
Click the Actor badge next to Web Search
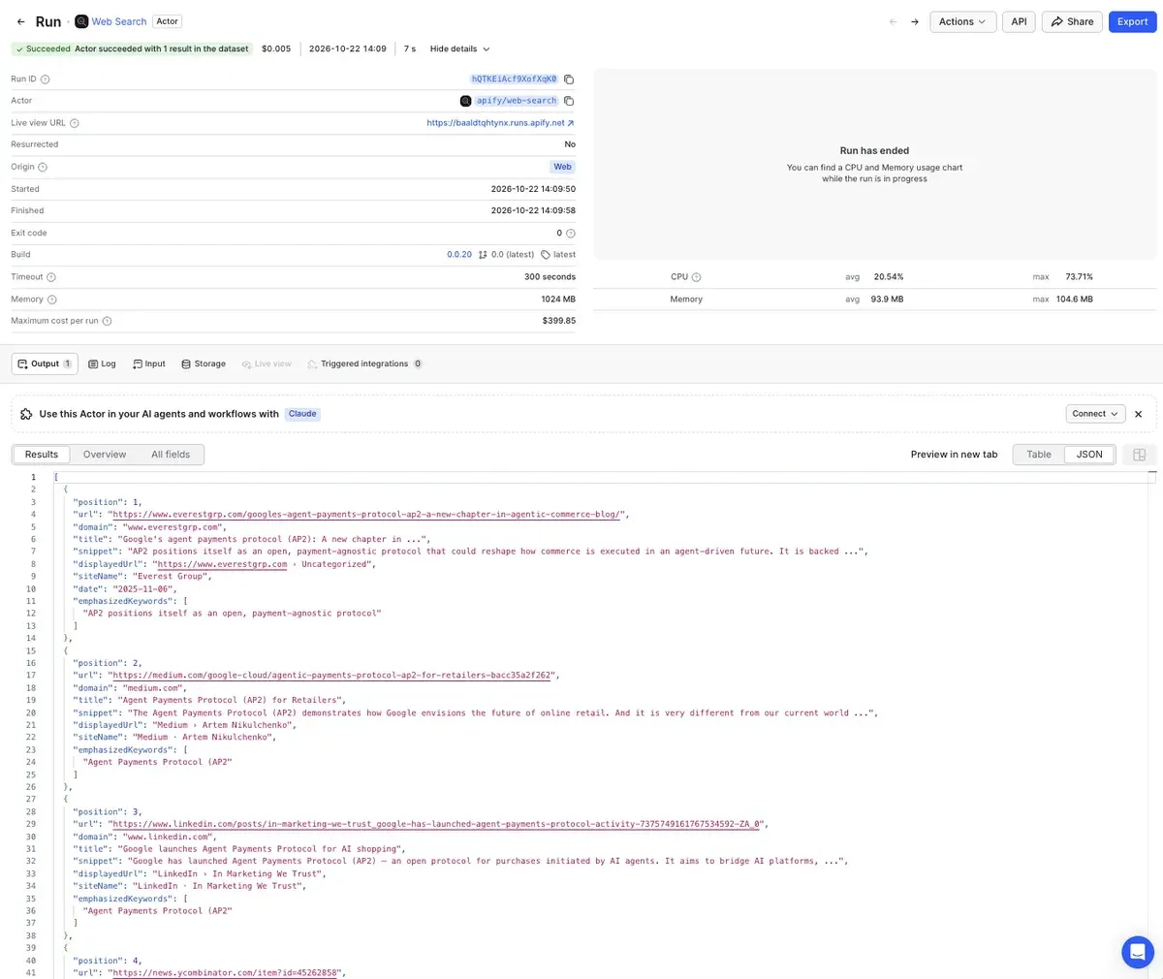pos(168,21)
